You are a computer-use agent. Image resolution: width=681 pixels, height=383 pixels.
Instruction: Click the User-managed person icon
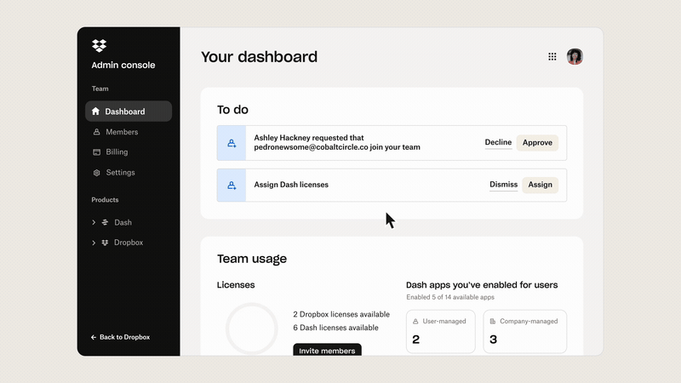(415, 322)
